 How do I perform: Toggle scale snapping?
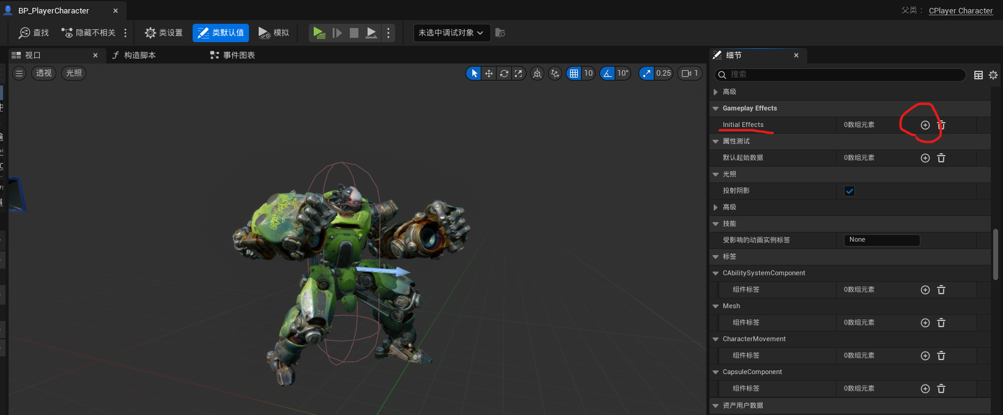(x=646, y=73)
